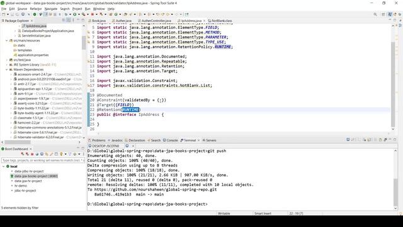The height and width of the screenshot is (227, 403).
Task: Close the Package Explorer view
Action: pos(32,21)
